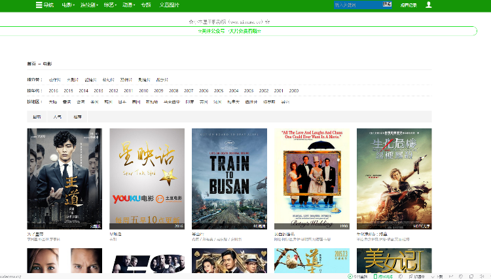
Task: Expand the 电影 dropdown in navbar
Action: (x=68, y=5)
